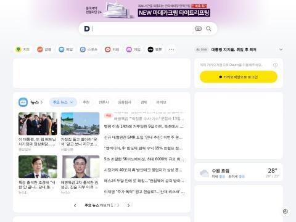
Task: Switch to the 라이브 news tab
Action: pyautogui.click(x=162, y=102)
